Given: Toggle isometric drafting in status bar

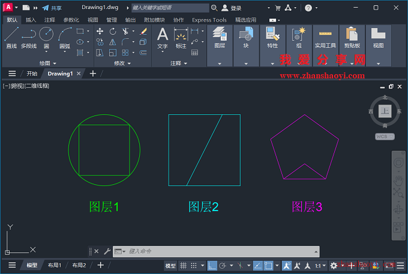Looking at the screenshot, I should [x=240, y=266].
